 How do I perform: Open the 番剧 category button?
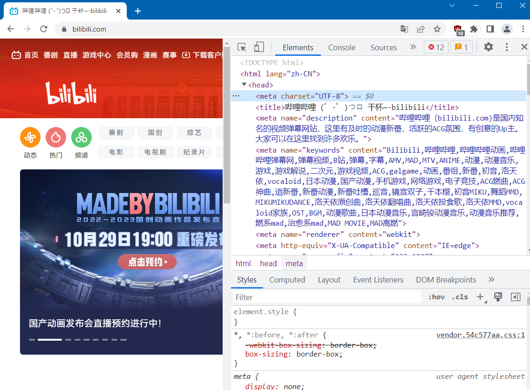click(x=116, y=133)
